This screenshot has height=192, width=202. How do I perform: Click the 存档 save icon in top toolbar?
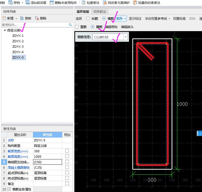[10, 3]
